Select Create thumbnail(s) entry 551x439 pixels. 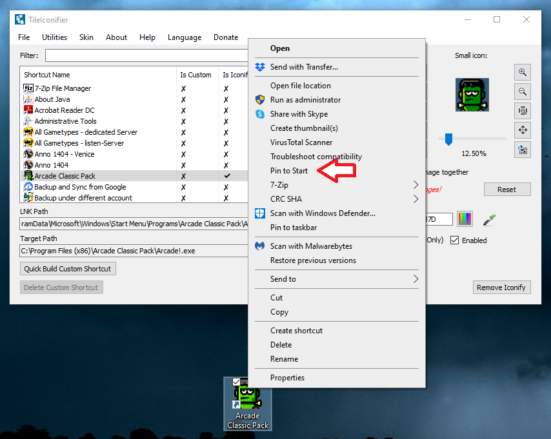pyautogui.click(x=304, y=128)
